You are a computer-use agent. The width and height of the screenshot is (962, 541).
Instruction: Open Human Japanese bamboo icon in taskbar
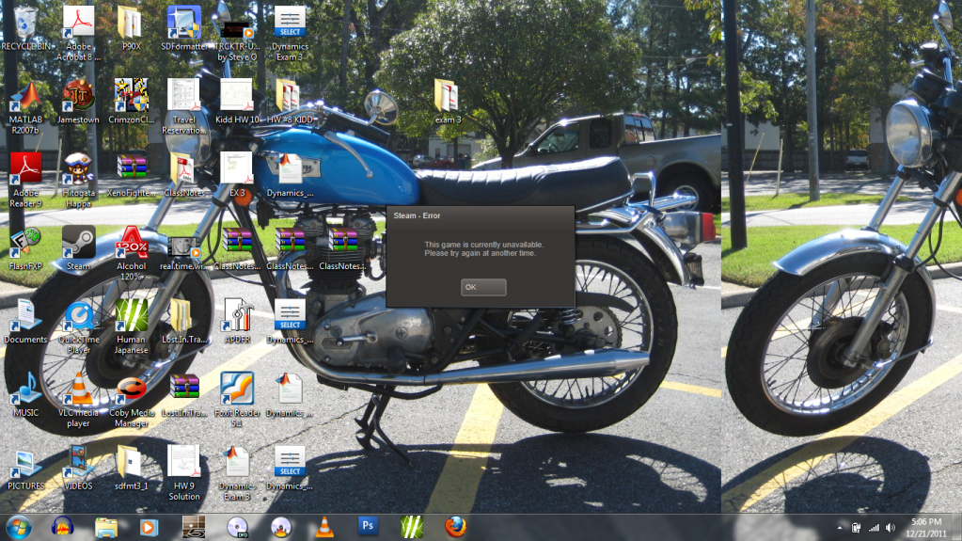coord(412,528)
